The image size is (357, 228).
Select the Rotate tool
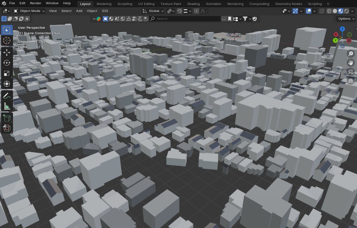[x=7, y=63]
